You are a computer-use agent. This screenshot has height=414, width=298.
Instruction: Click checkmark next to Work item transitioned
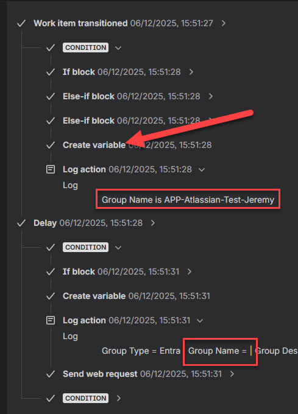pos(21,24)
